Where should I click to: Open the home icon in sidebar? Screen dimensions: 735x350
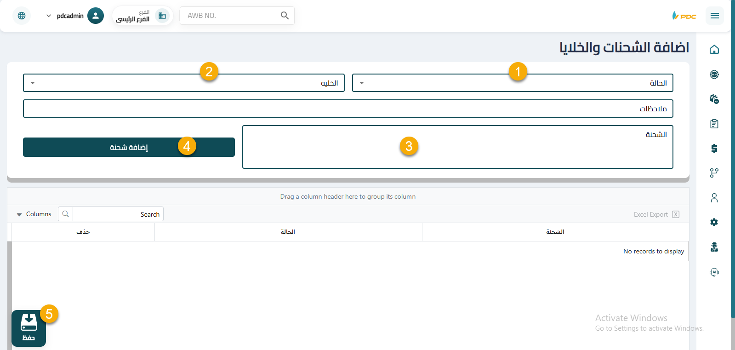point(714,50)
